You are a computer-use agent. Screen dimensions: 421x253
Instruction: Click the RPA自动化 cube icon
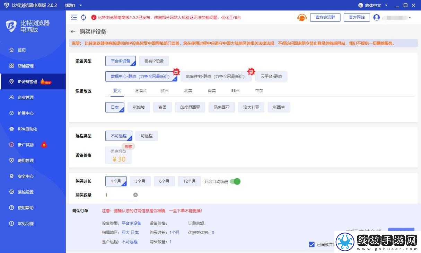[x=12, y=129]
